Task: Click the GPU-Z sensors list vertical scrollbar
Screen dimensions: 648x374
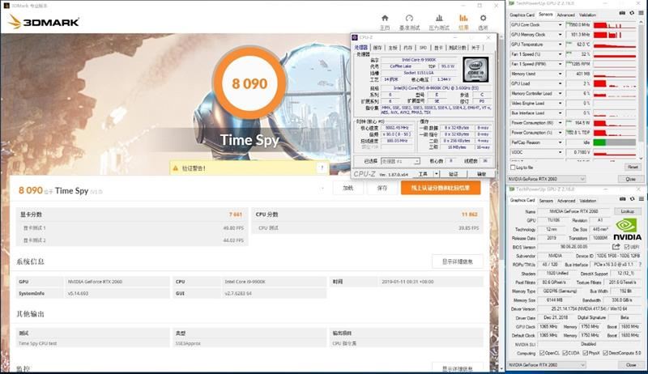Action: click(641, 89)
